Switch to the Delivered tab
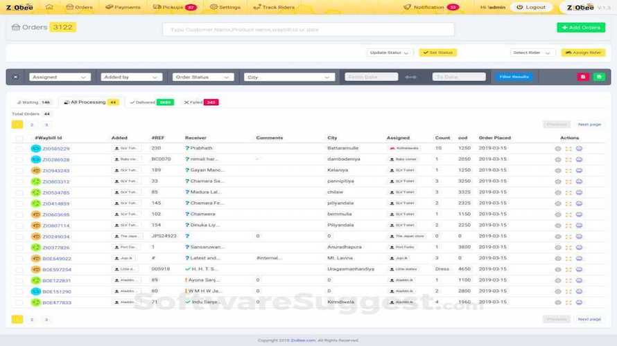This screenshot has width=617, height=346. [x=152, y=102]
